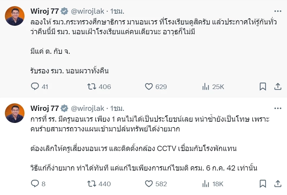Like the first tweet with the heart icon
Screen dimensions: 287x195
(x=149, y=87)
